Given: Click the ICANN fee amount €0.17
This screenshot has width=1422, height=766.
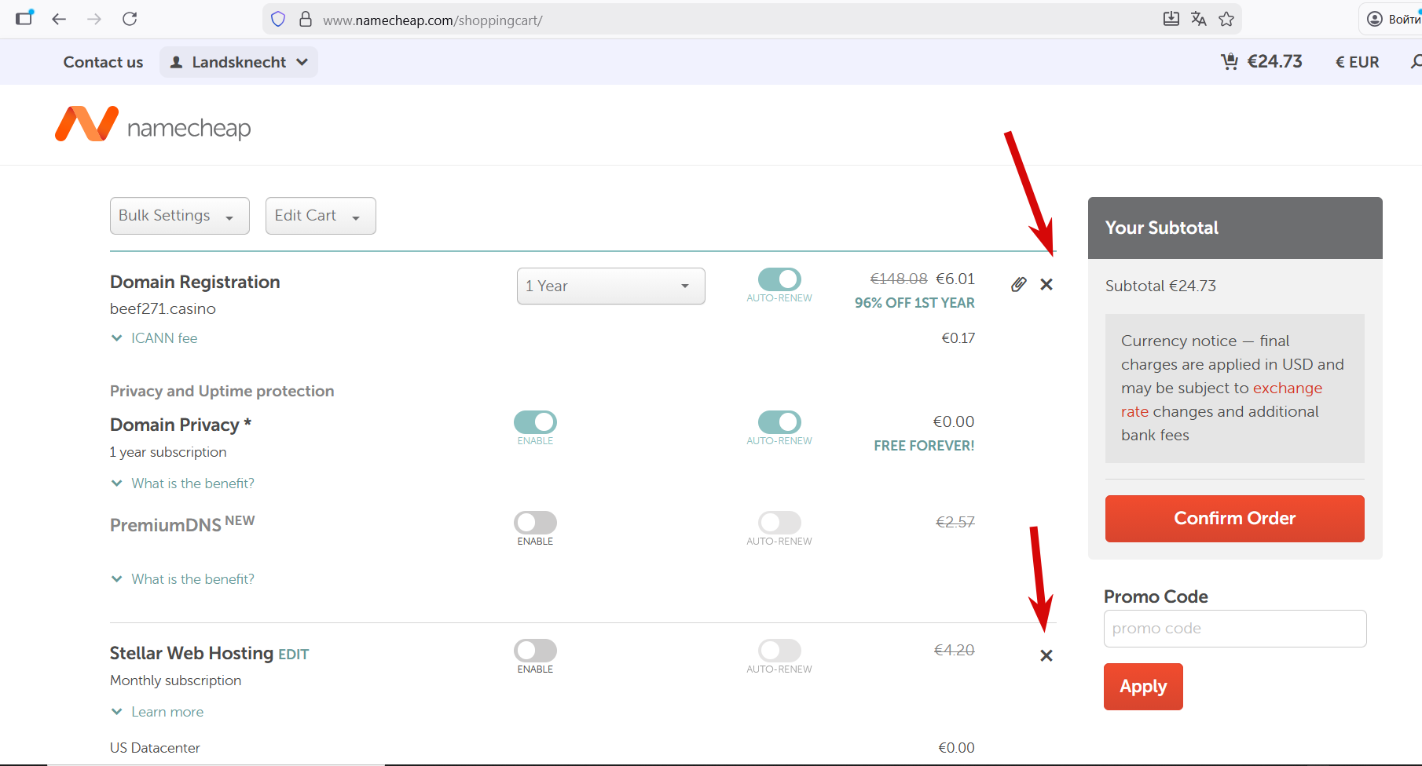Looking at the screenshot, I should (x=958, y=338).
